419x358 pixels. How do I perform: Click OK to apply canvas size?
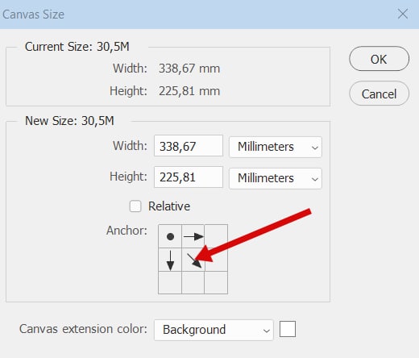379,59
